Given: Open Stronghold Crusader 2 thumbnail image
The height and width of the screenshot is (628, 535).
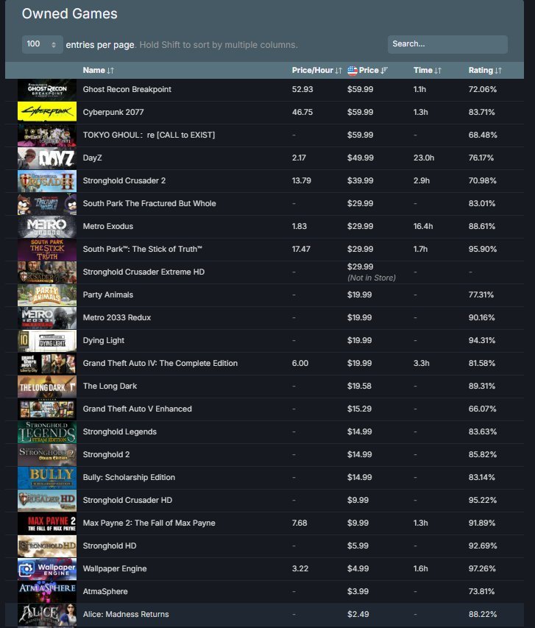Looking at the screenshot, I should [47, 180].
